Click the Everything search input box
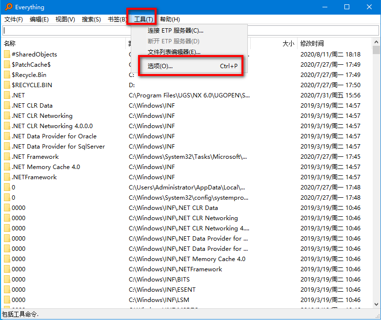The height and width of the screenshot is (320, 381). [x=190, y=31]
